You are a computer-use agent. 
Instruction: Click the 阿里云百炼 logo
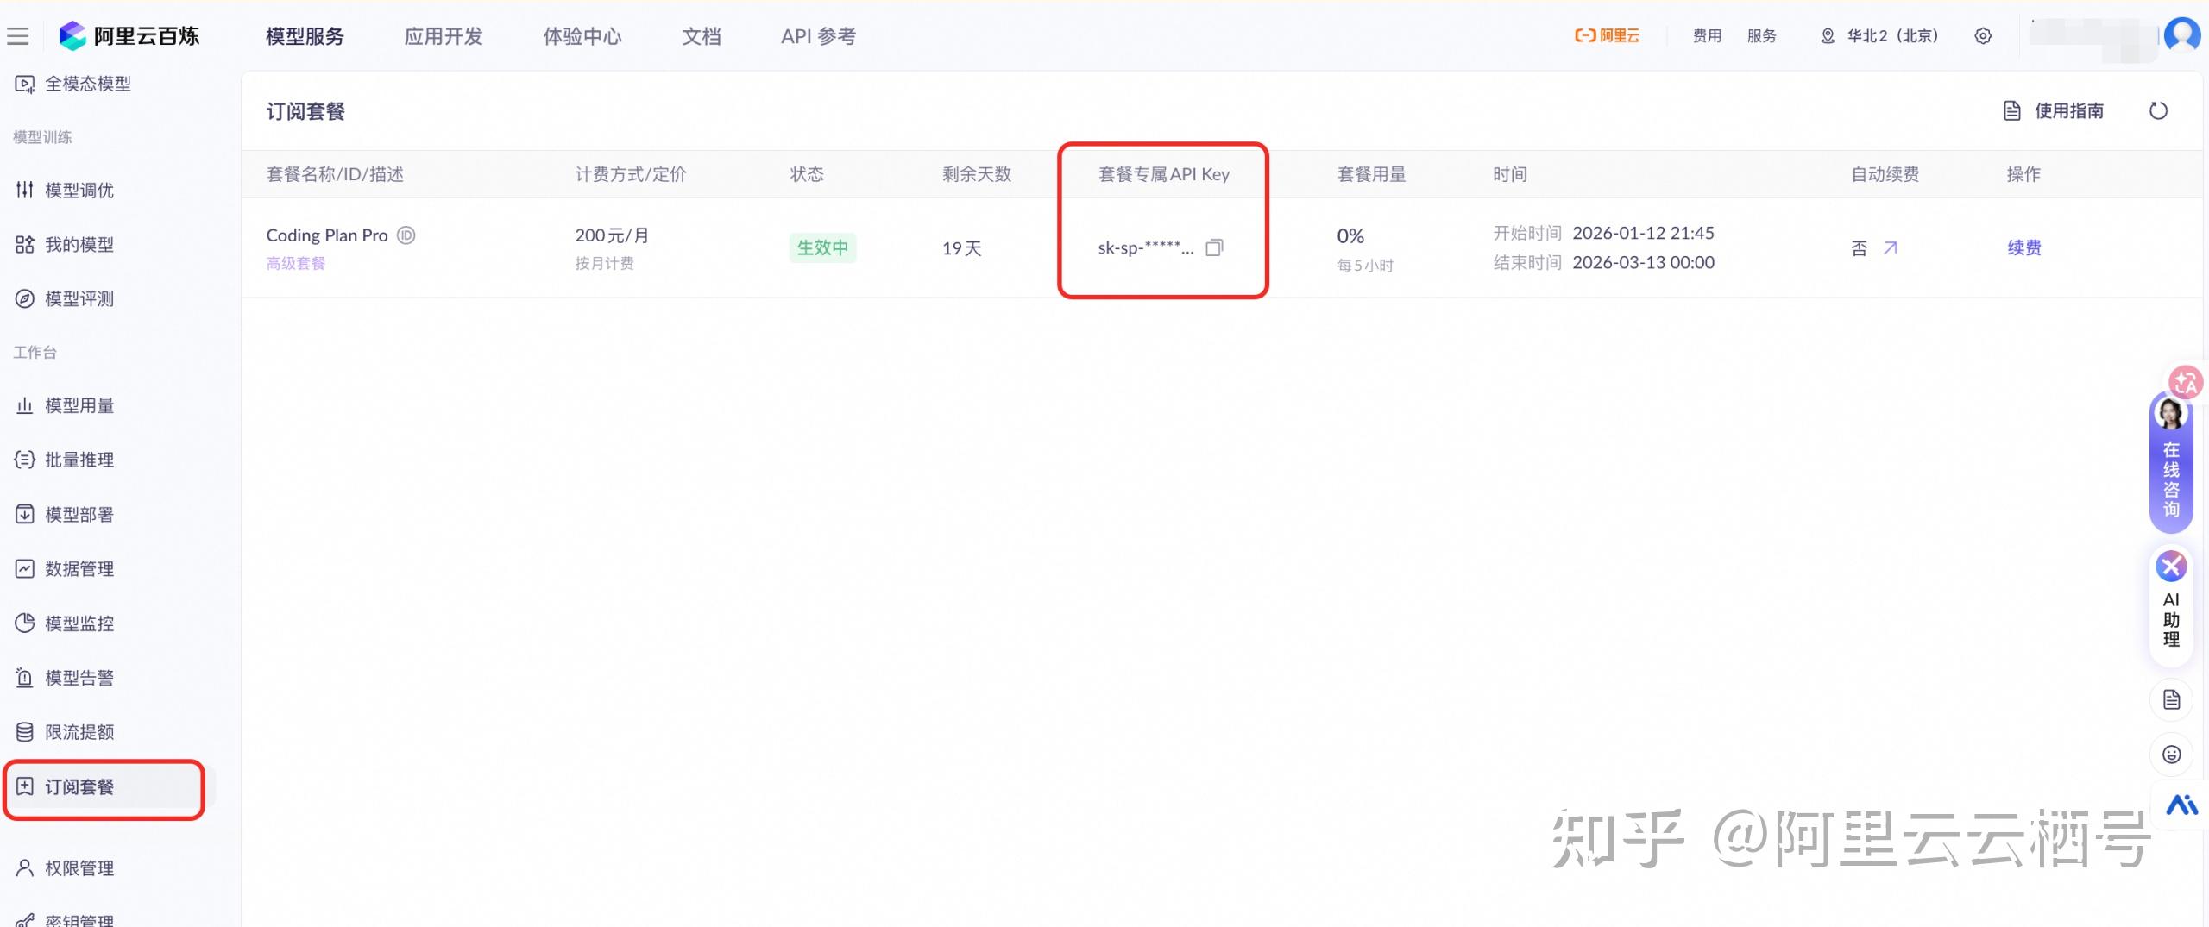click(x=129, y=36)
